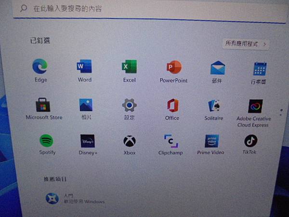
Task: Go to next pinned page dots
Action: (281, 112)
